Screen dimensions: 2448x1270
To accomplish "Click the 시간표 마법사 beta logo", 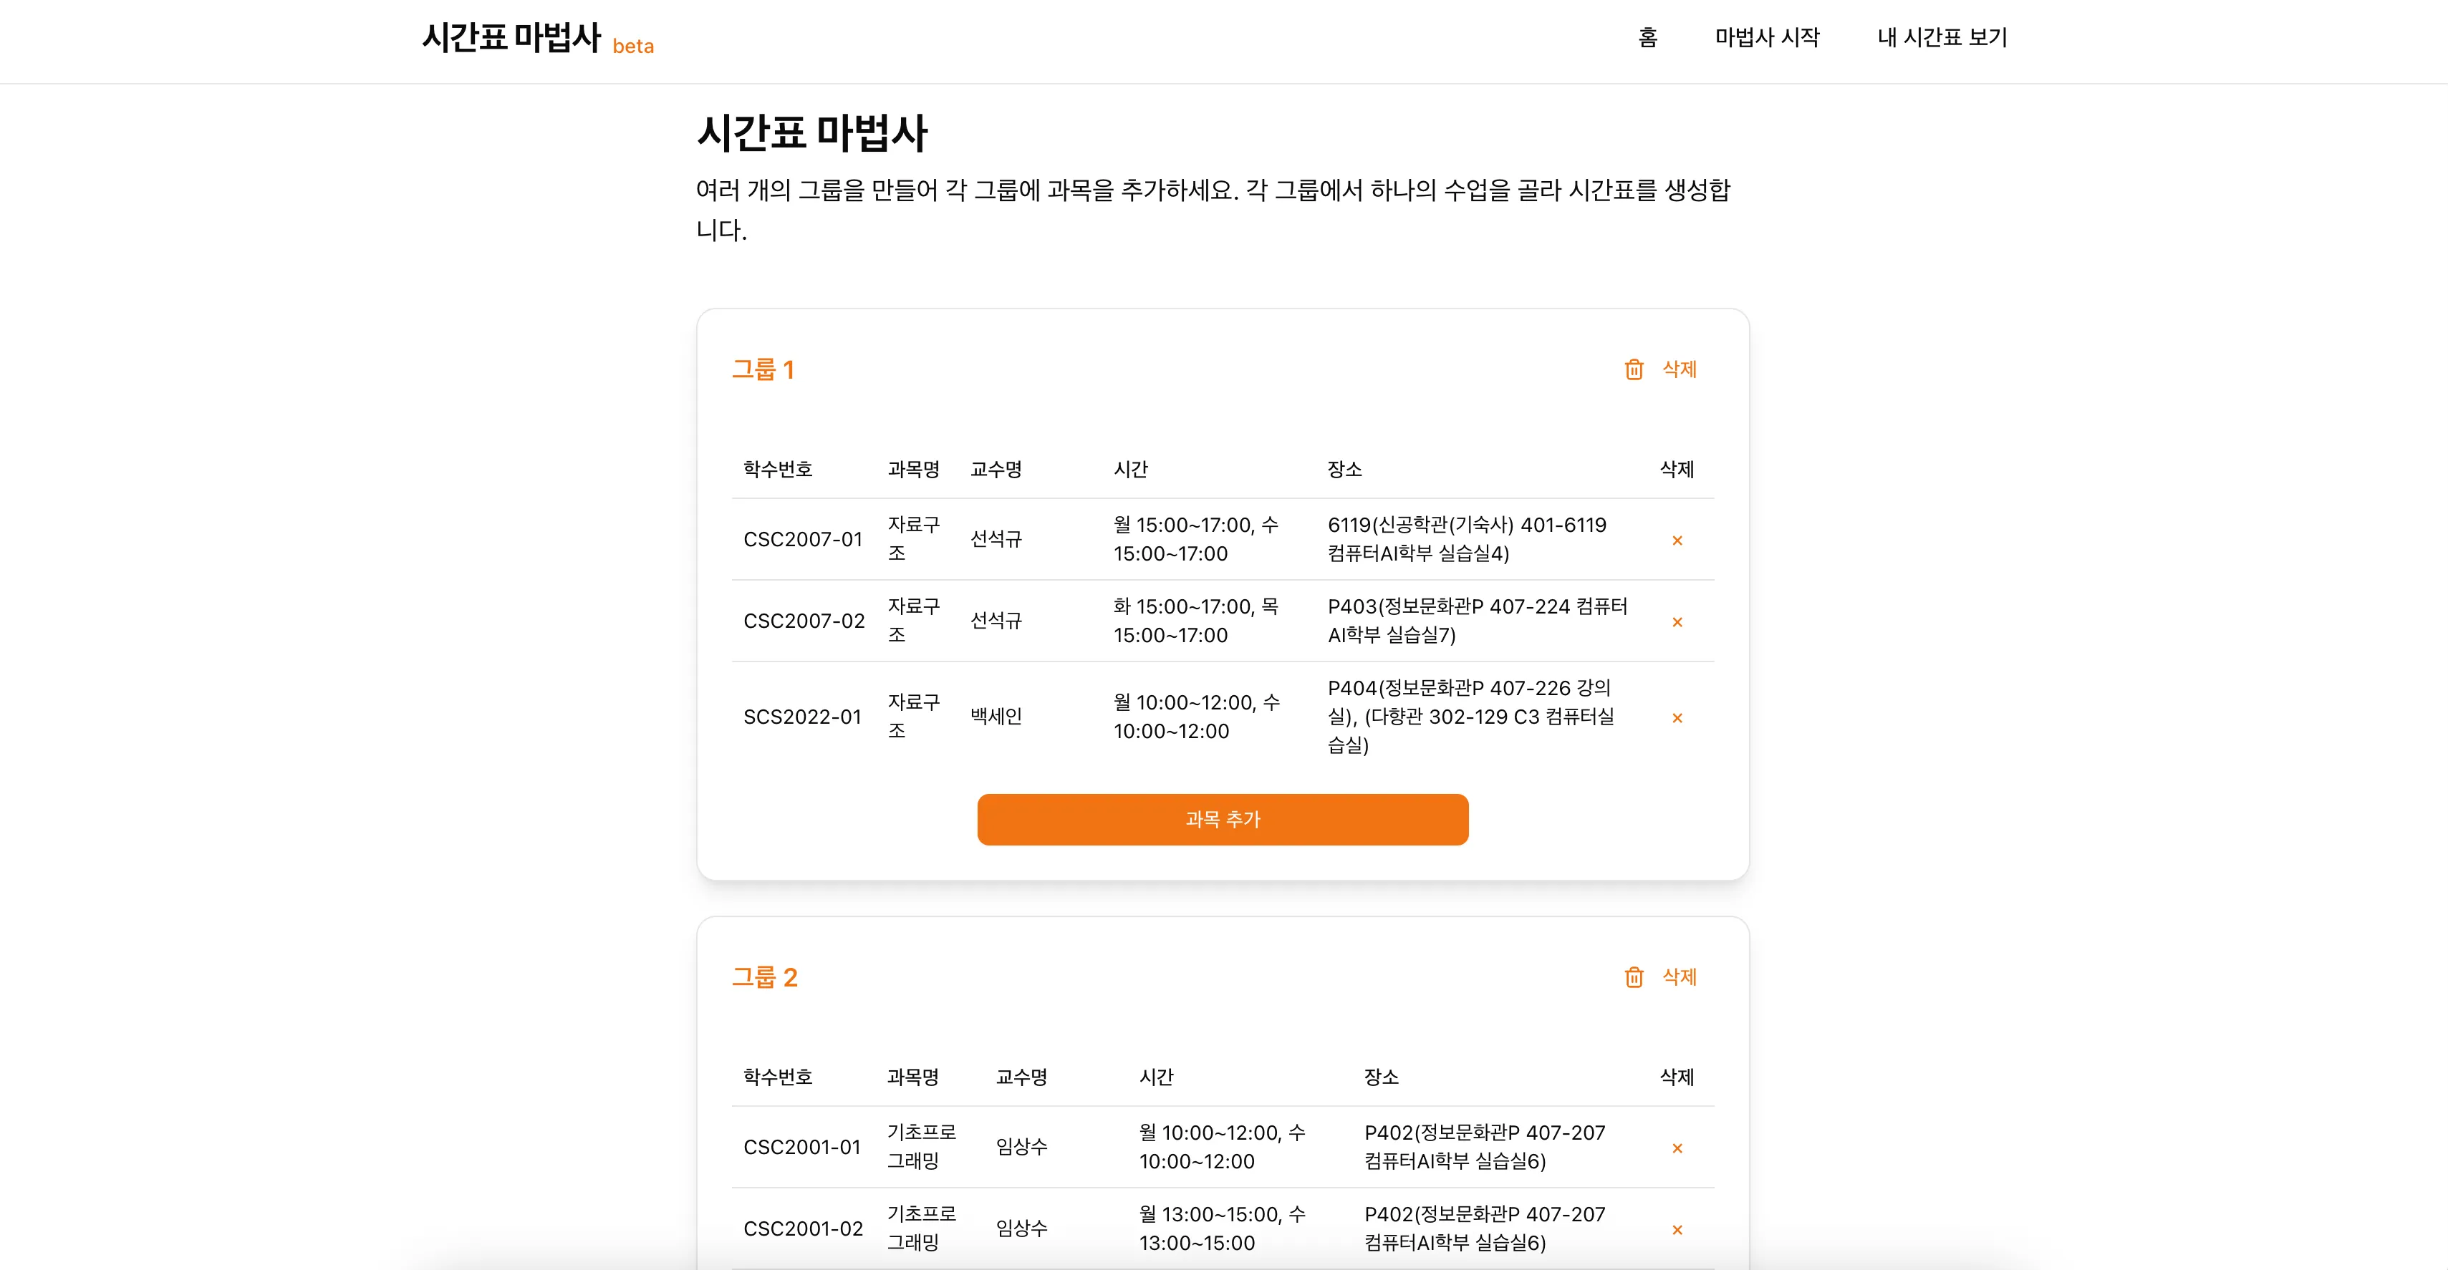I will (538, 41).
